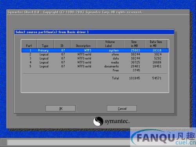The image size is (196, 147).
Task: Click the Cancel button
Action: pyautogui.click(x=122, y=109)
